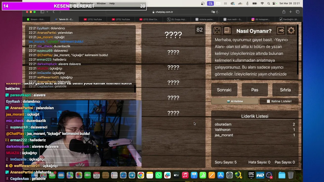Launch Epic Games from the dock

point(251,175)
